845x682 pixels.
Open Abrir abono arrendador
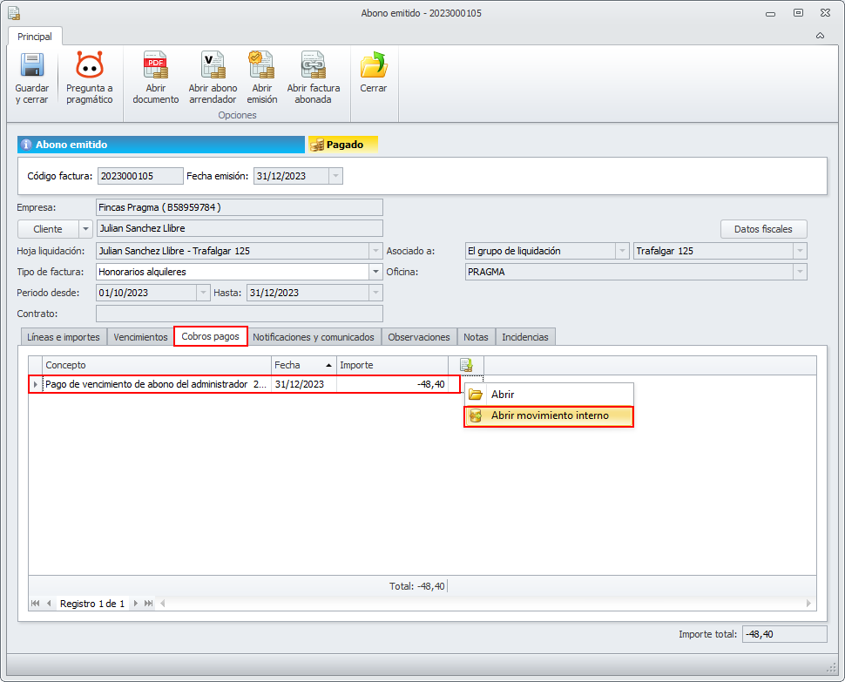coord(213,78)
